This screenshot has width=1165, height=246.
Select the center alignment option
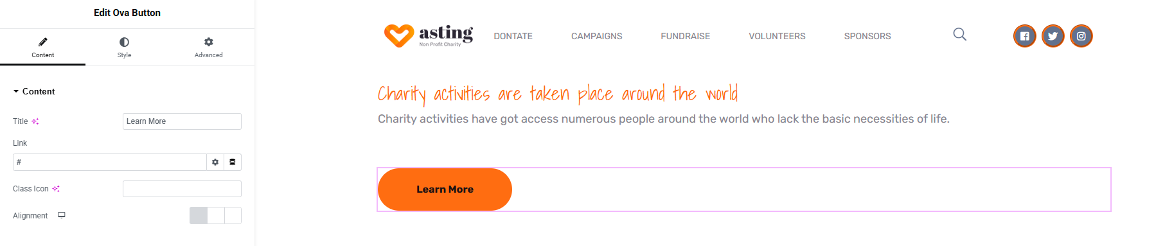(x=216, y=216)
